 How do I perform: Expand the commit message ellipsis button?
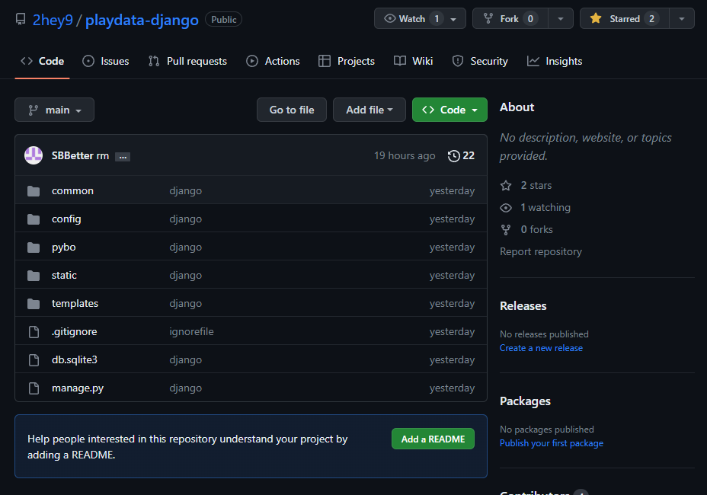pos(123,157)
